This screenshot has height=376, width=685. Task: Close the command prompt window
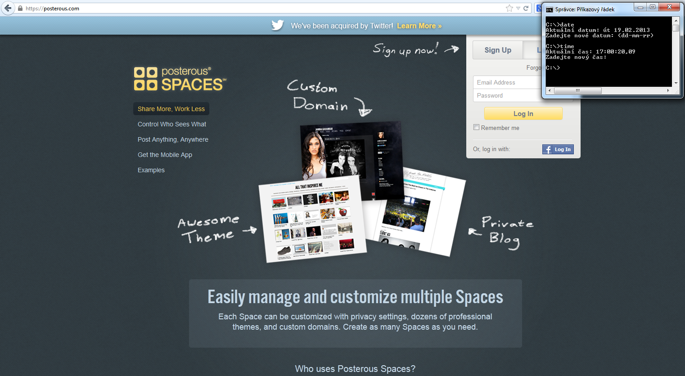point(670,7)
